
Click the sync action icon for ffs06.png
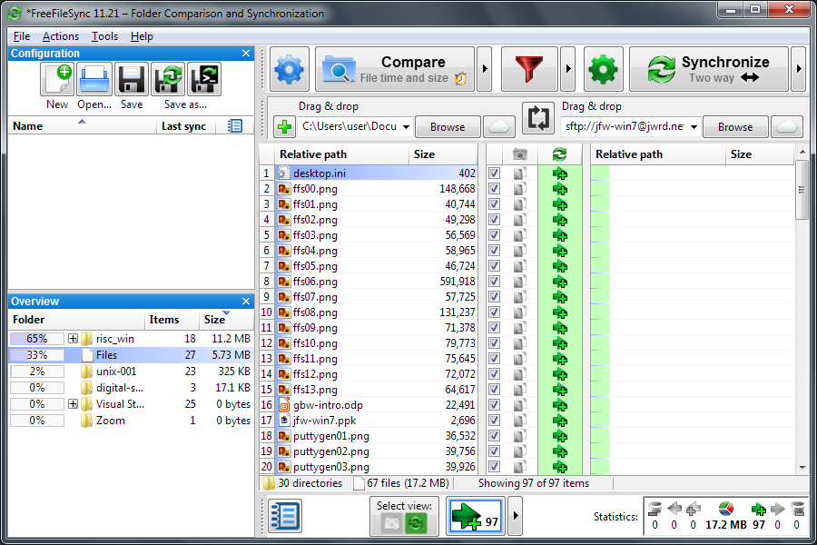pos(560,282)
